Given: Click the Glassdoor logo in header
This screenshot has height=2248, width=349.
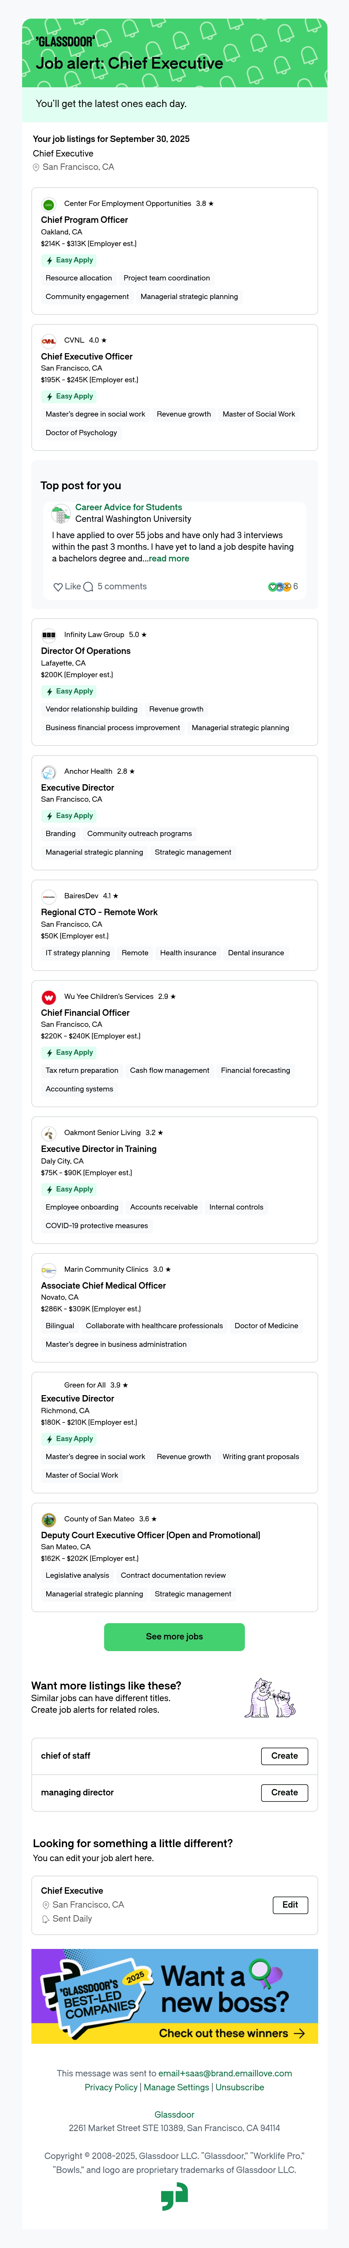Looking at the screenshot, I should click(x=65, y=41).
